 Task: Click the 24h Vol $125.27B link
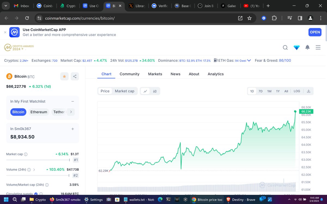(x=132, y=61)
